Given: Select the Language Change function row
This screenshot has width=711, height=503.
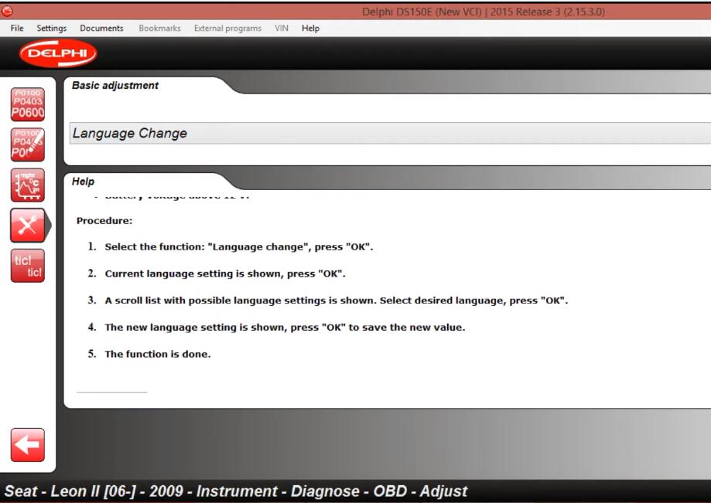Looking at the screenshot, I should click(x=390, y=133).
